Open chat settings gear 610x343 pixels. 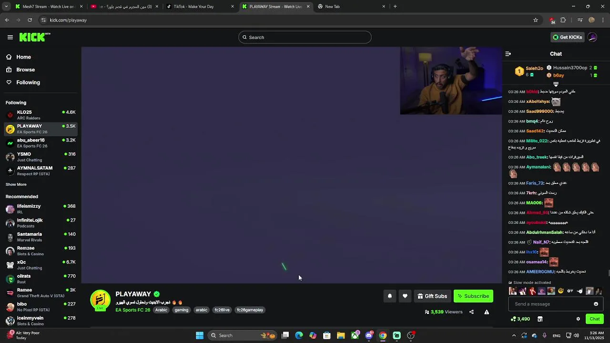578,319
